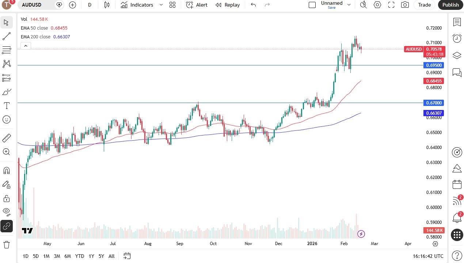
Task: Lock all drawings with the padlock icon
Action: (x=6, y=198)
